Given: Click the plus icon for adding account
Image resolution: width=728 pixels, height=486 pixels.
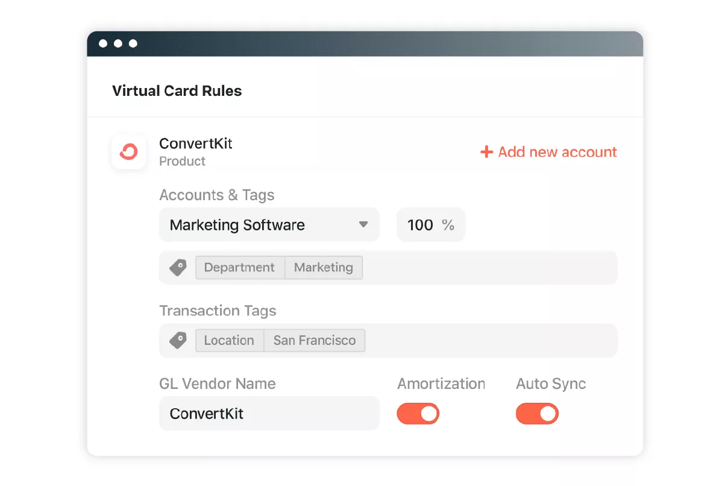Looking at the screenshot, I should click(486, 152).
